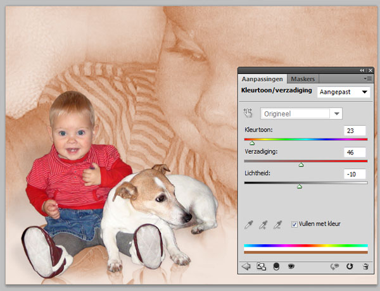Return to adjustment list with back arrow
Viewport: 380px width, 291px height.
point(246,266)
